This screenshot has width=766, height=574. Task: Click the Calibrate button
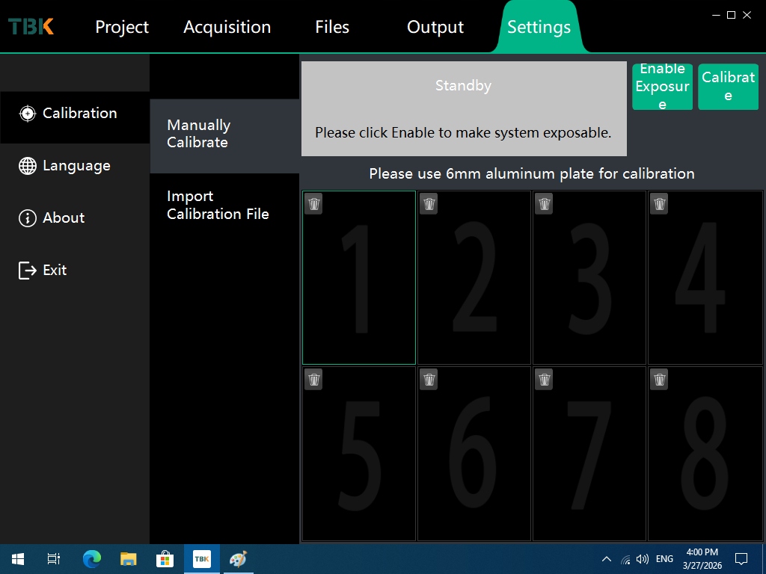pos(728,87)
